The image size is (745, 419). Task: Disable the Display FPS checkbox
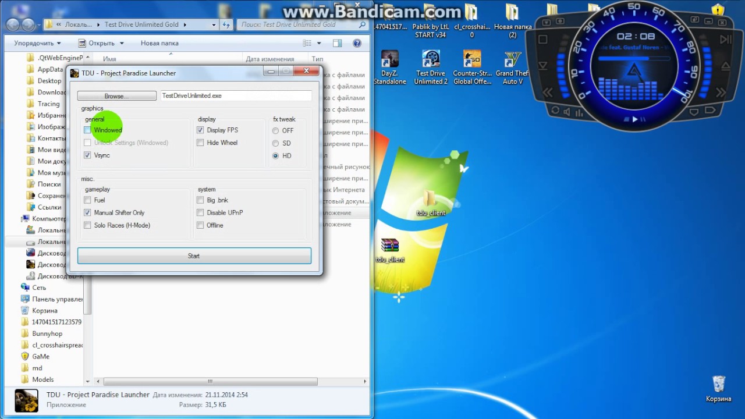200,130
